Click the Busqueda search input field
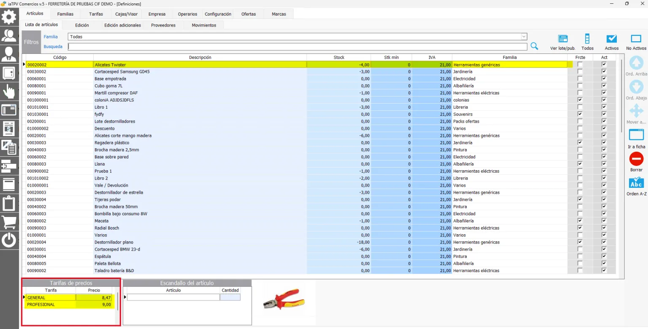 pyautogui.click(x=297, y=47)
